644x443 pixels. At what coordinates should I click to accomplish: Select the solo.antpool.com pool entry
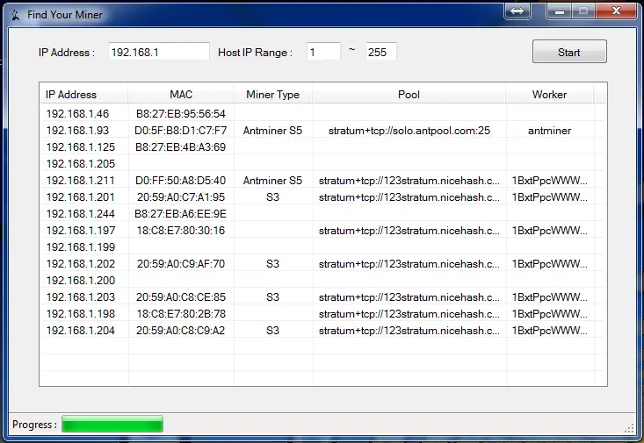[x=409, y=131]
